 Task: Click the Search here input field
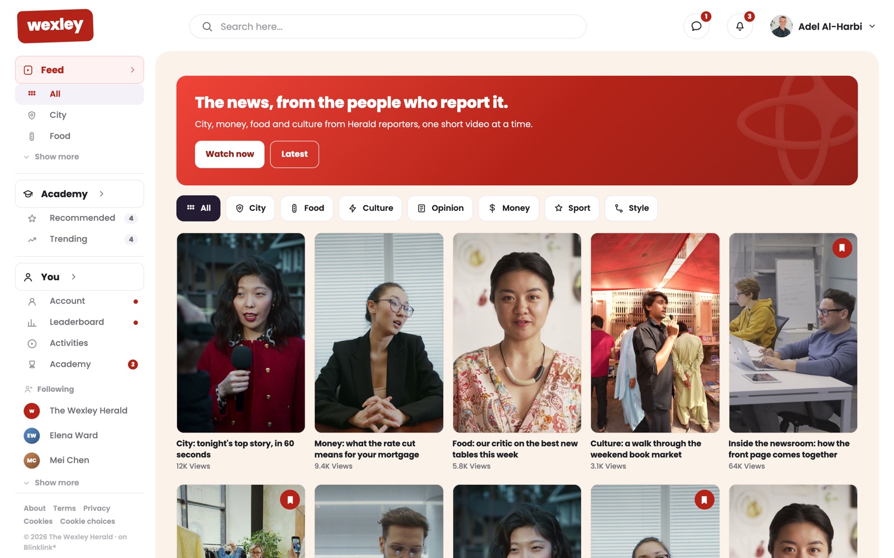[x=388, y=27]
